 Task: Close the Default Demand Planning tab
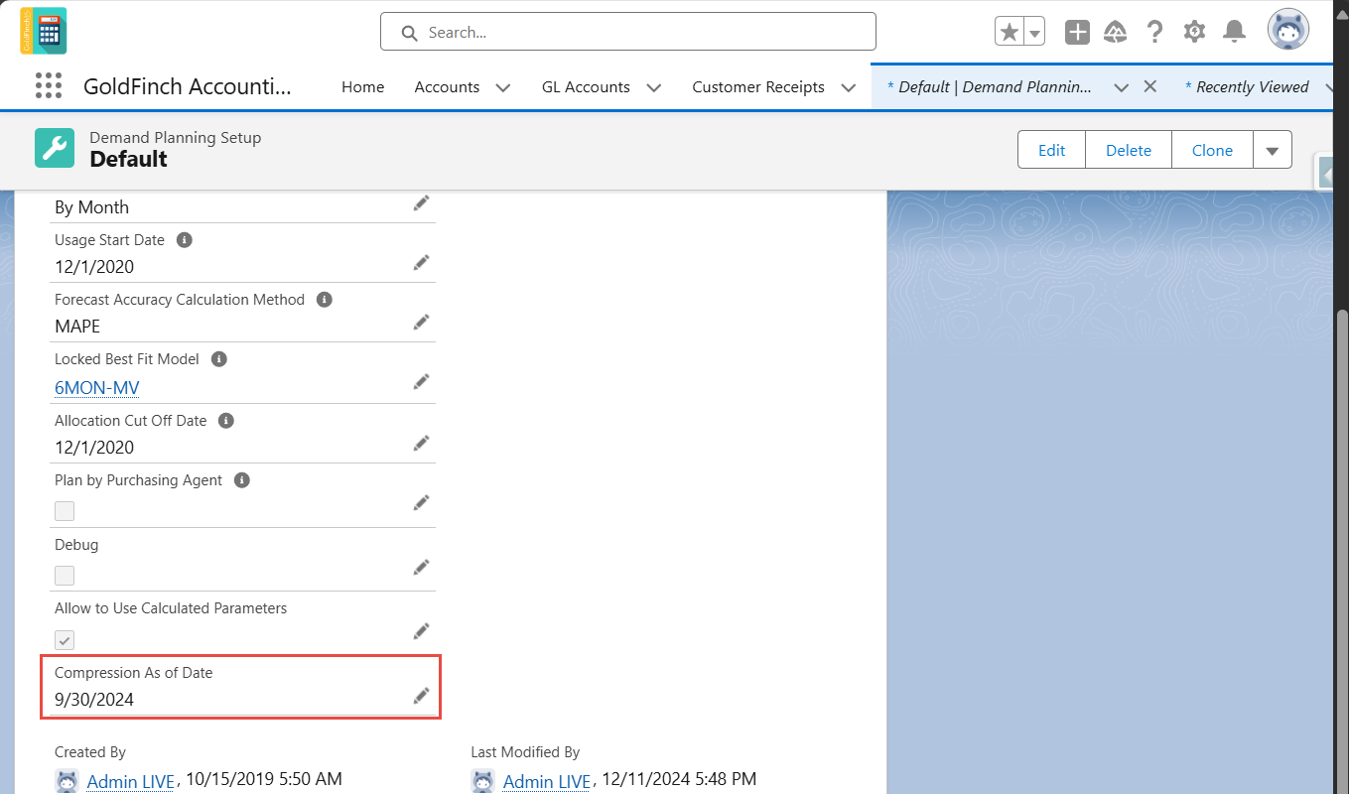coord(1150,86)
